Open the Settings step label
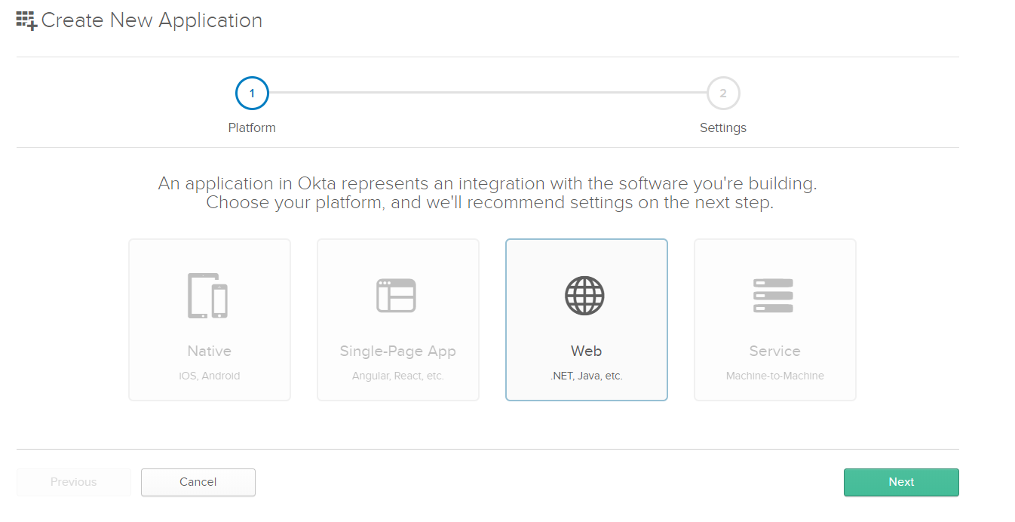 click(723, 127)
